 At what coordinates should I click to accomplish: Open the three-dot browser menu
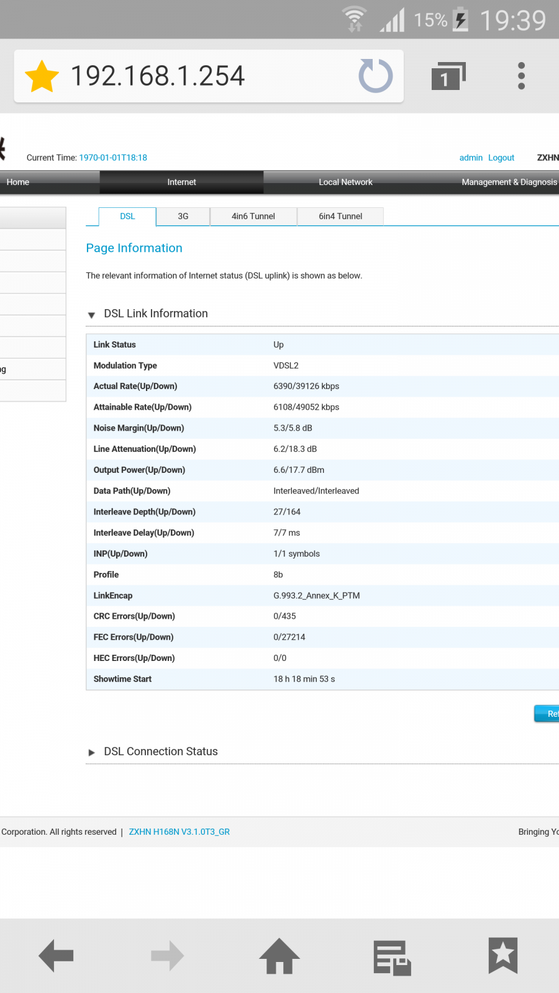coord(521,76)
